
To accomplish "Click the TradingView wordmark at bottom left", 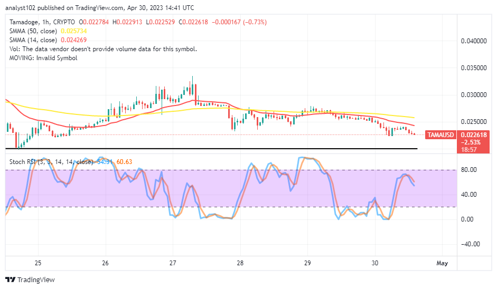I will (36, 280).
